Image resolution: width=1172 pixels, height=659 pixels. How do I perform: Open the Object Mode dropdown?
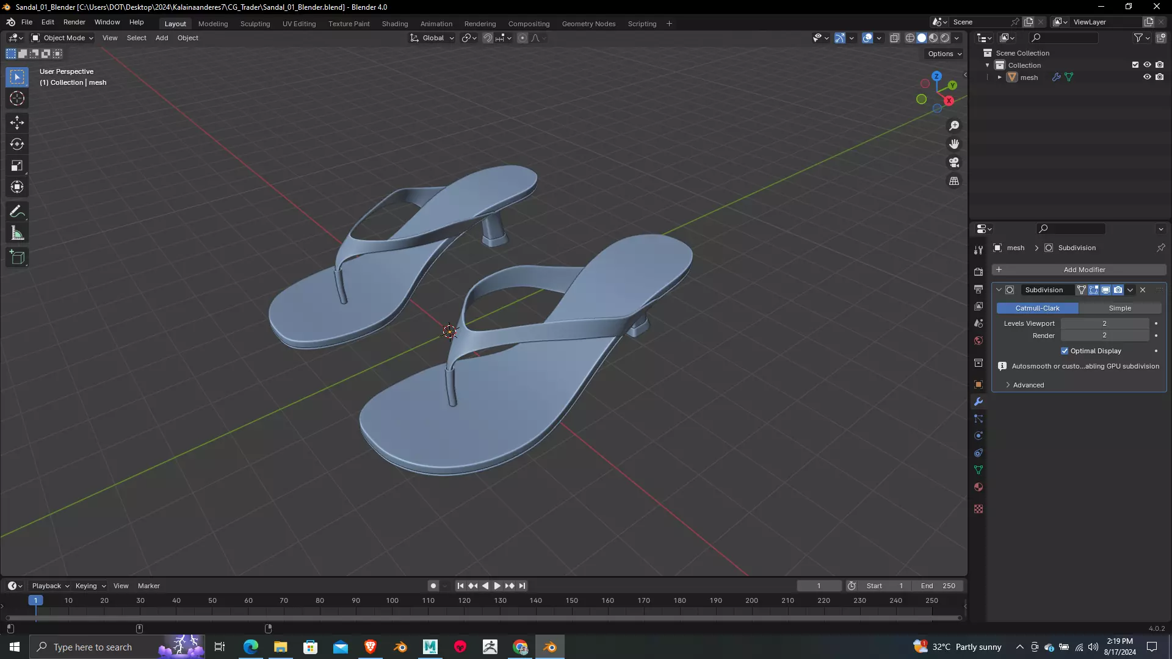click(62, 38)
